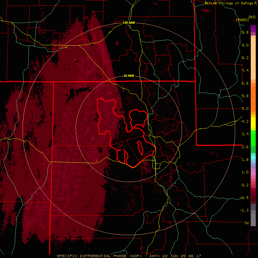This screenshot has width=258, height=258.
Task: Click the -0.5 scale value
Action: [x=244, y=198]
